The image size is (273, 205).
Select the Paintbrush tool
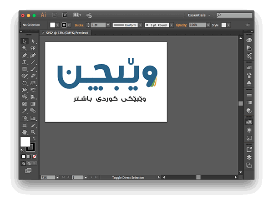pyautogui.click(x=33, y=69)
